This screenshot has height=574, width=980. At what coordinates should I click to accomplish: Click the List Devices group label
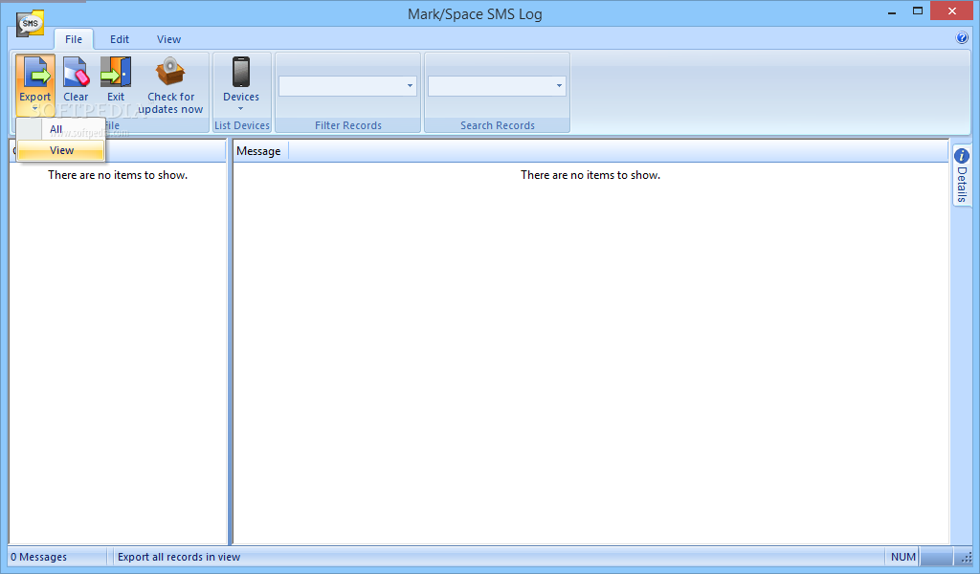(x=242, y=125)
